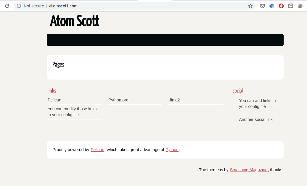Open the blue 'a' extension icon
The image size is (307, 186).
pyautogui.click(x=272, y=6)
